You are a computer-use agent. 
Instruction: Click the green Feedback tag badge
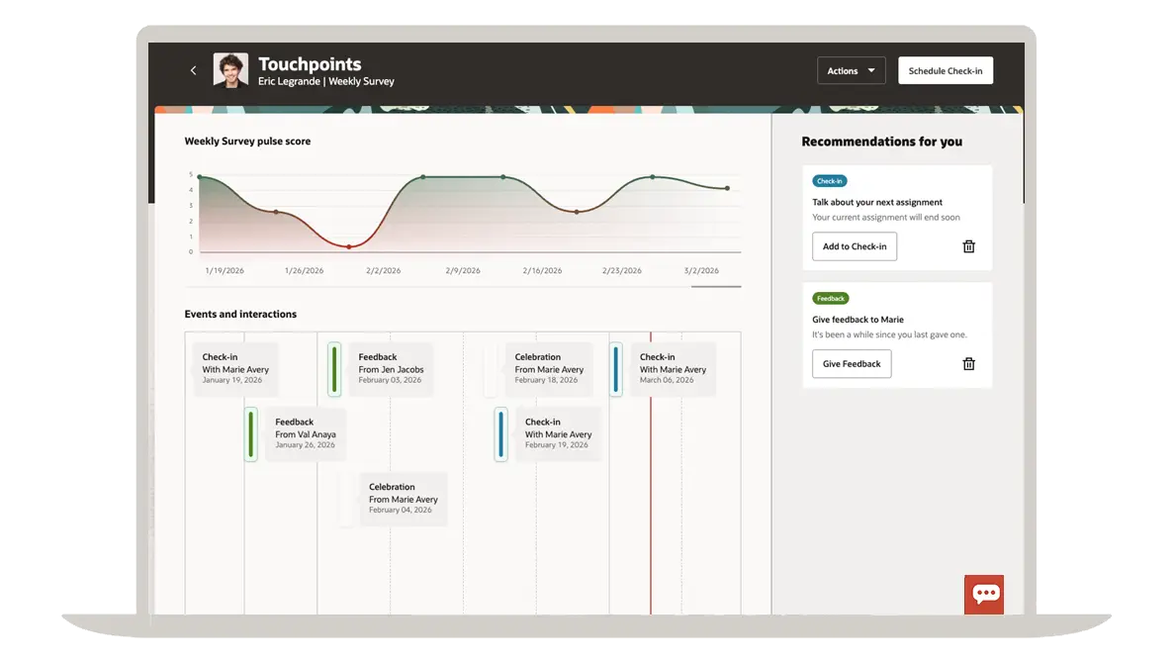[831, 298]
